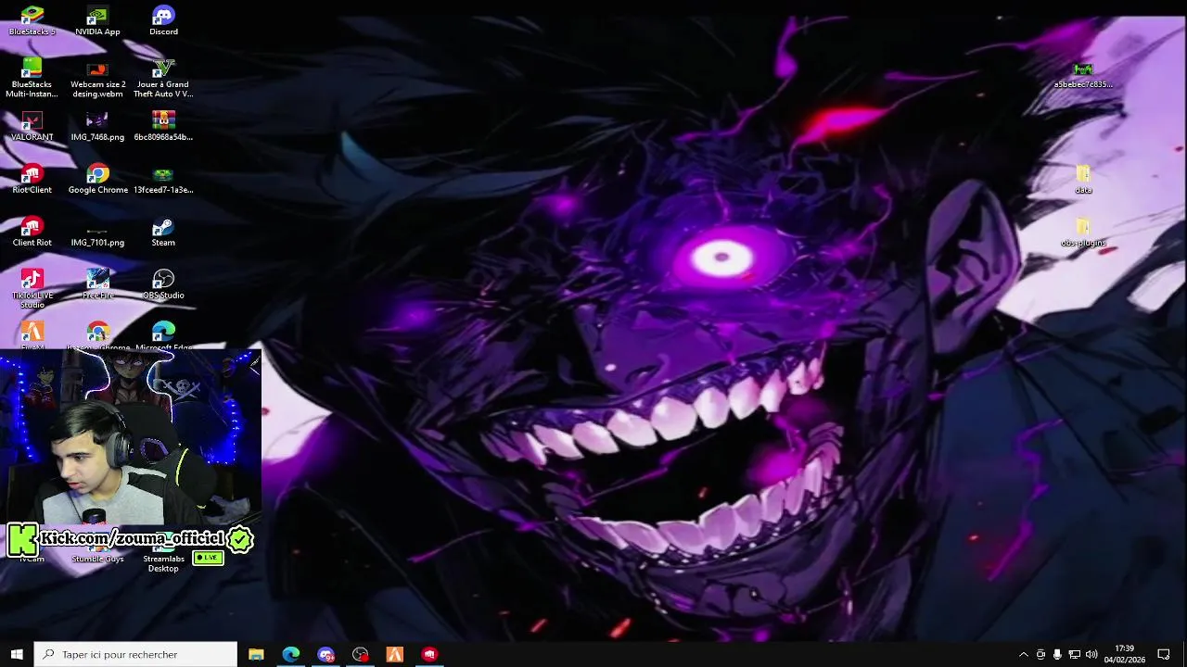Select the TikTok LIVE Studio shortcut
This screenshot has height=667, width=1187.
[x=32, y=288]
